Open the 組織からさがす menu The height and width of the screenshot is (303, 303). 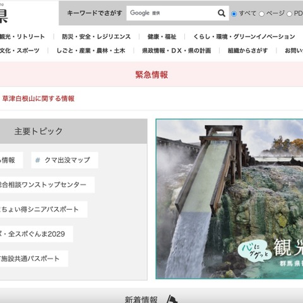pos(247,50)
